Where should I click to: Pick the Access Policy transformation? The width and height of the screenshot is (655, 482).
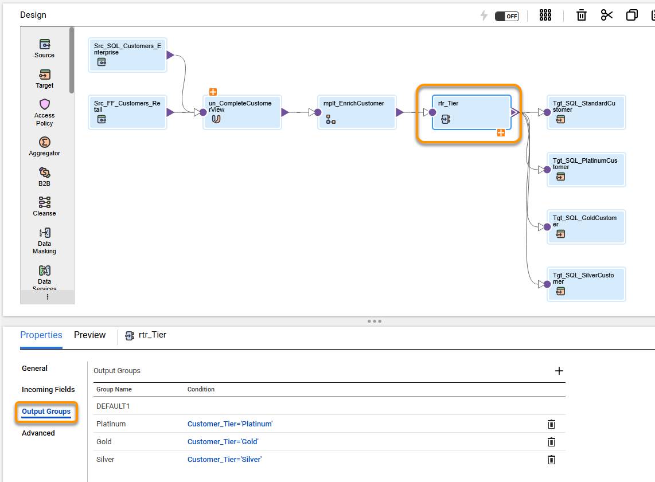click(44, 113)
